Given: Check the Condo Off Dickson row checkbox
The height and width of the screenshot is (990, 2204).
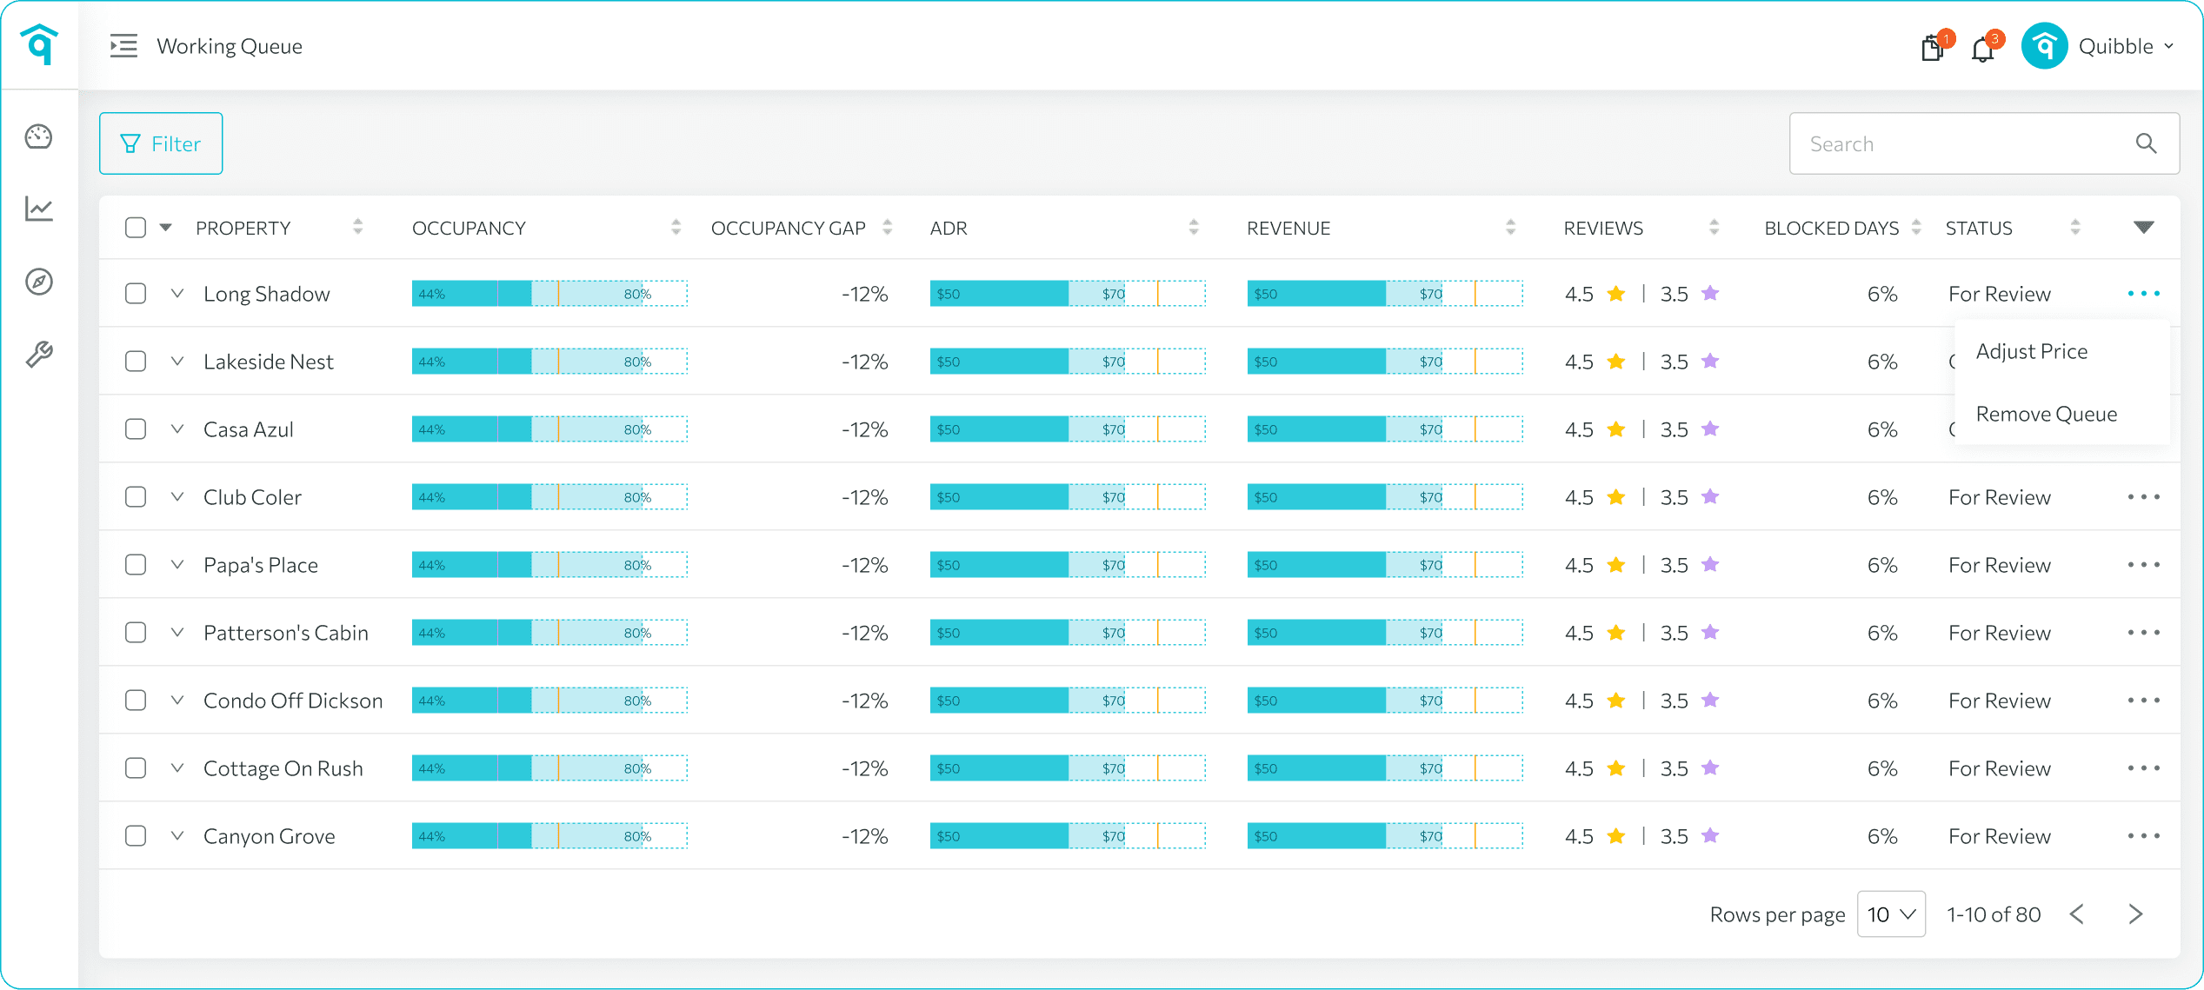Looking at the screenshot, I should click(136, 701).
